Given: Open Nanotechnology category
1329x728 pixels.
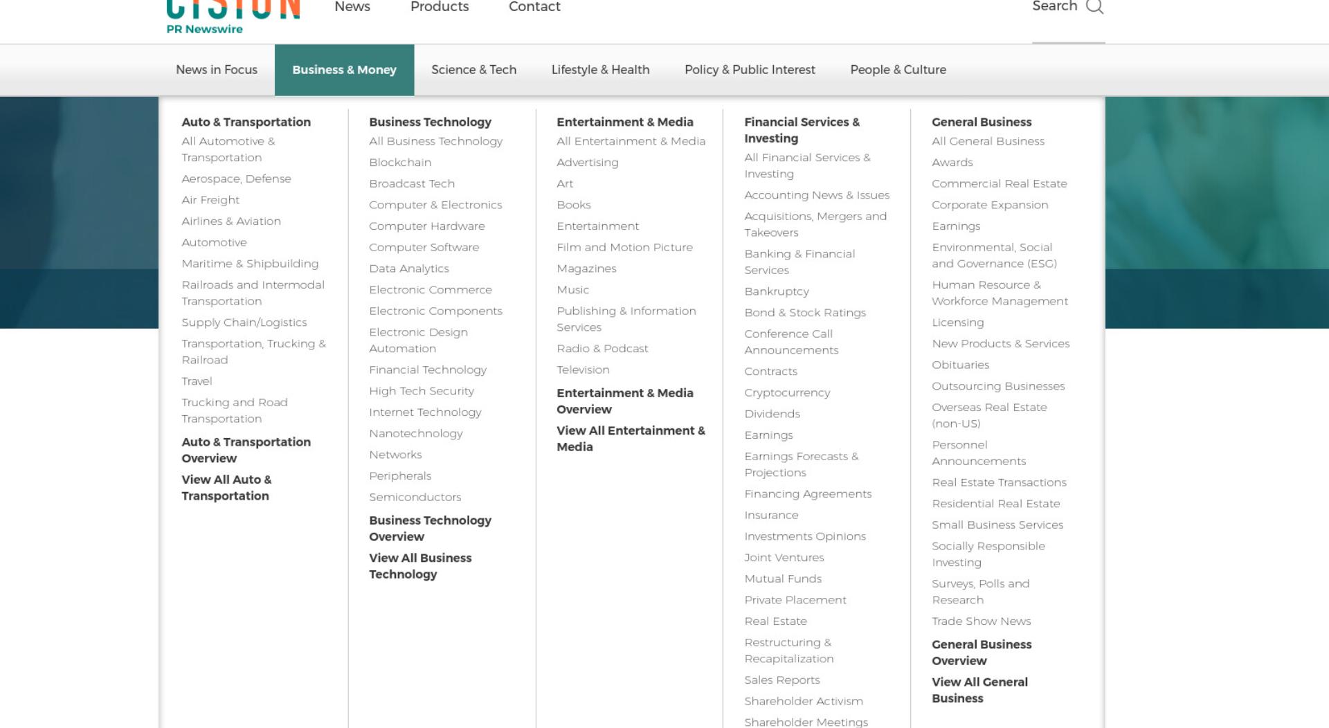Looking at the screenshot, I should point(416,434).
